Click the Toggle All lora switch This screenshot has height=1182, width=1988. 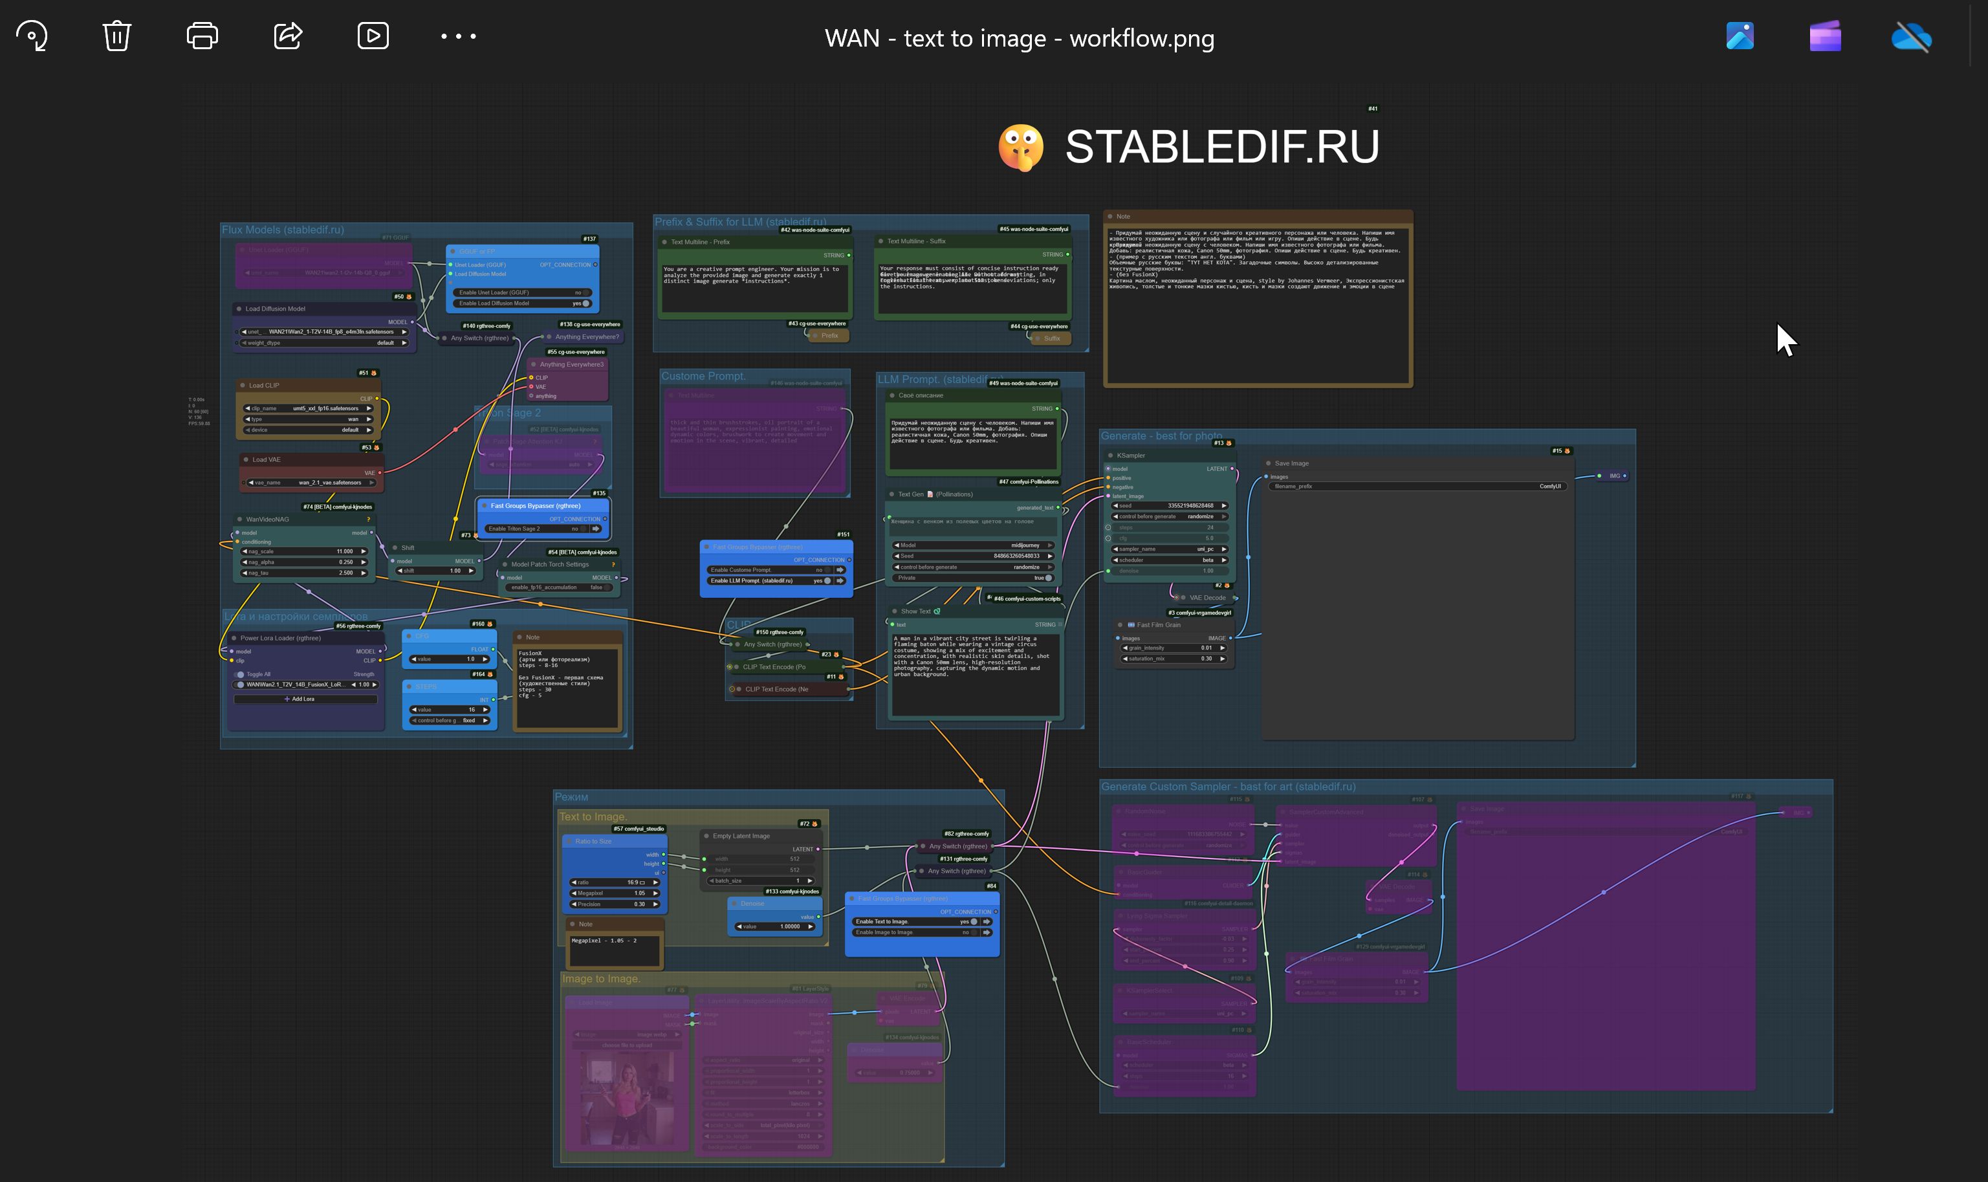pos(241,674)
